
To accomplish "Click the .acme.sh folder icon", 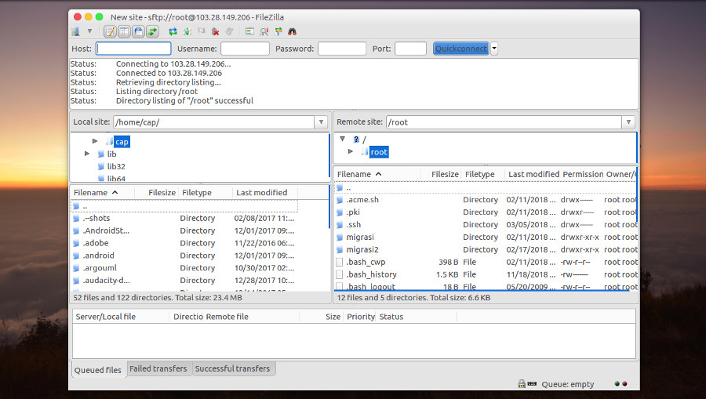I will point(340,200).
